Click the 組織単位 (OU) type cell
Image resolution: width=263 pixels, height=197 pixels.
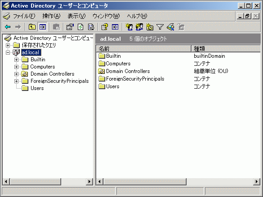tap(211, 71)
